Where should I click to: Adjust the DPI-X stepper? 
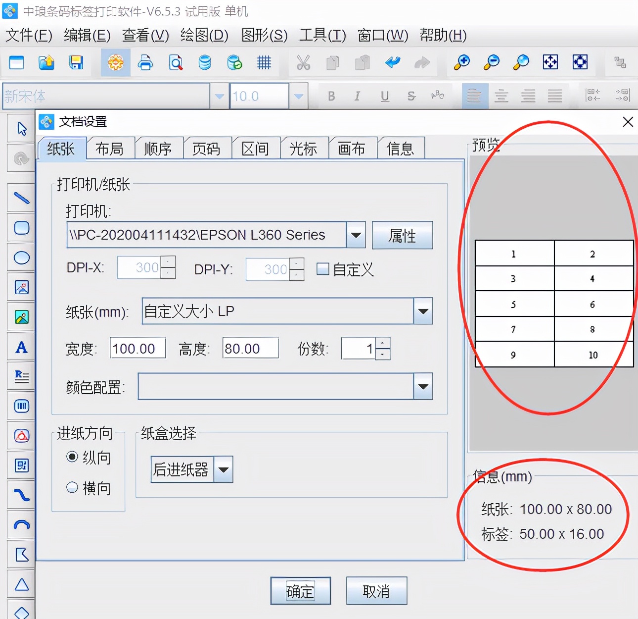tap(168, 267)
